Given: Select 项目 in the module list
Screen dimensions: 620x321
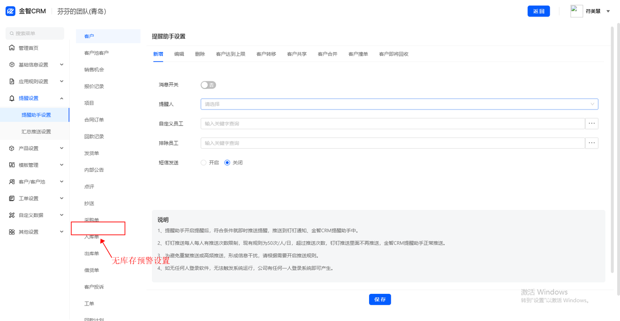Looking at the screenshot, I should tap(89, 103).
